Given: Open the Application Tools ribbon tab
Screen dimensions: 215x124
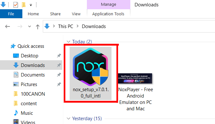Looking at the screenshot, I should pyautogui.click(x=108, y=14).
